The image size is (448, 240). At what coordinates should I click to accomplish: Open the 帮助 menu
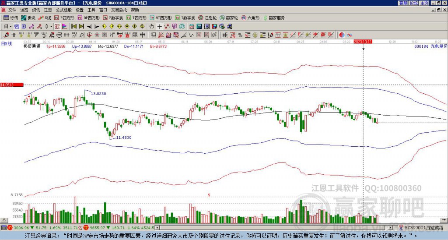point(135,10)
